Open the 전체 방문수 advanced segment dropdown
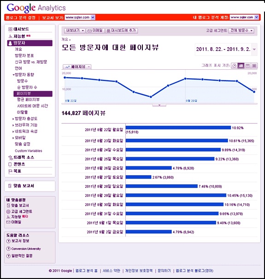Image resolution: width=265 pixels, height=279 pixels. 241,30
